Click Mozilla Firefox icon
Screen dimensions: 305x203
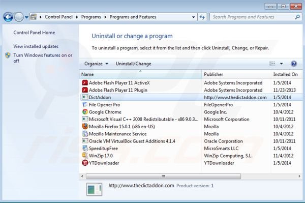[x=85, y=127]
